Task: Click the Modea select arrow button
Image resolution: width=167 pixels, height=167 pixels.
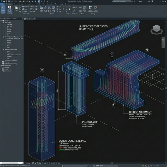Action: [3, 9]
